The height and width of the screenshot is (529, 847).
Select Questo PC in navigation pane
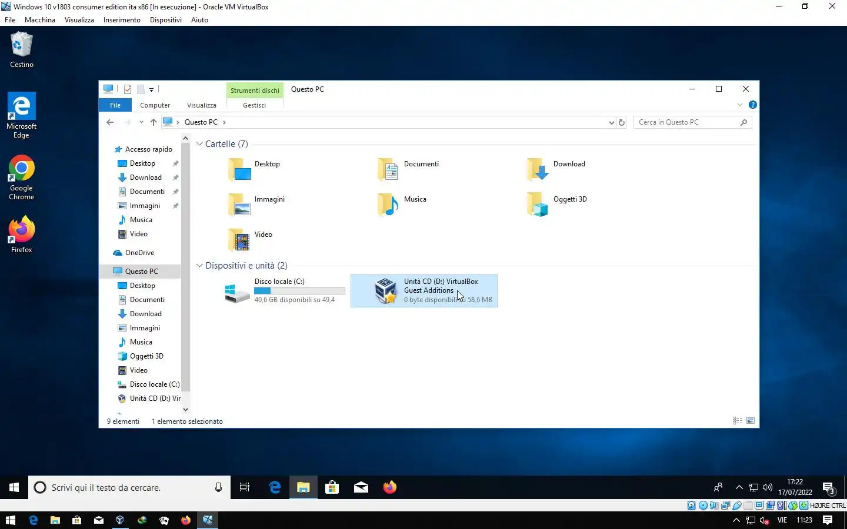point(141,272)
